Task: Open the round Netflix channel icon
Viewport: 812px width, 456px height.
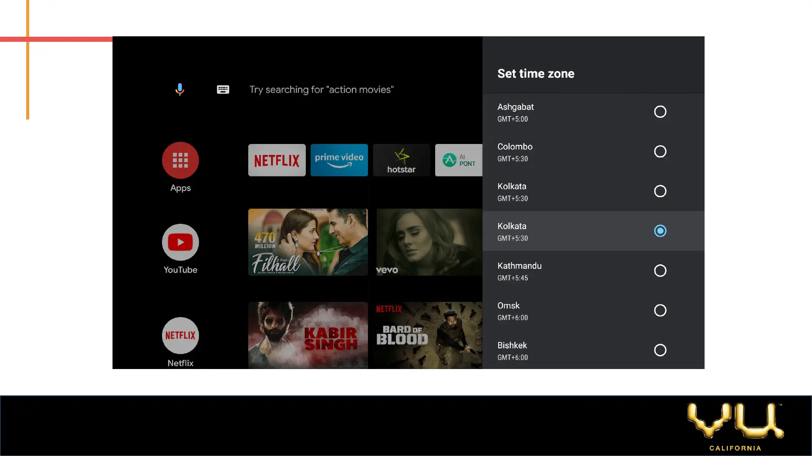Action: [x=180, y=335]
